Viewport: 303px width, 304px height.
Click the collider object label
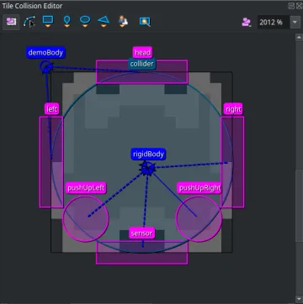142,64
